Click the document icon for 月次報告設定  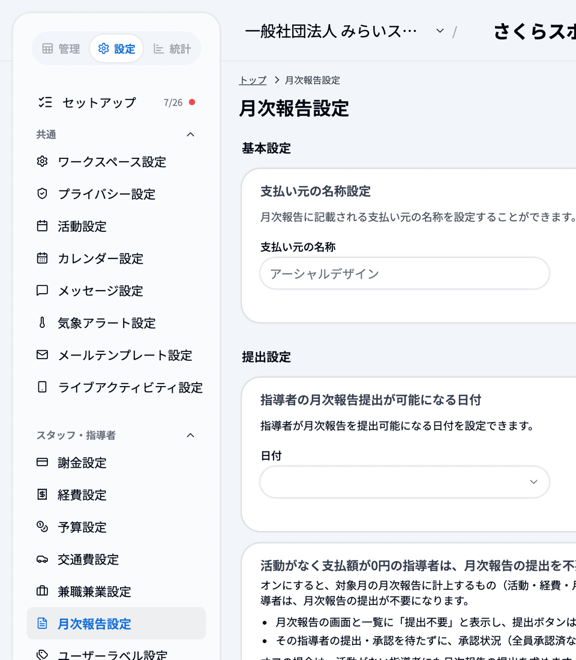pos(42,623)
